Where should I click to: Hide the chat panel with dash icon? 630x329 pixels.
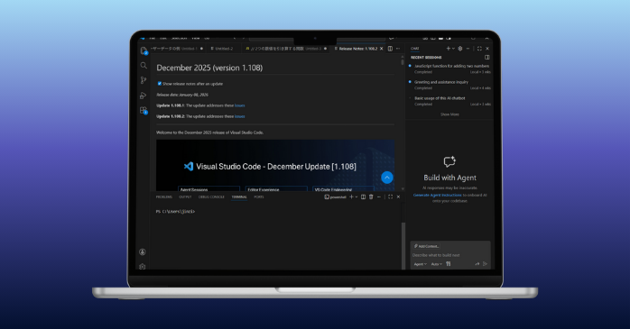coord(468,49)
